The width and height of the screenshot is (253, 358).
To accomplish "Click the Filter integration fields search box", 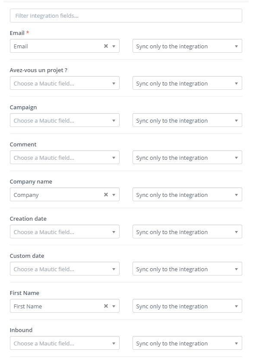I will pos(126,16).
